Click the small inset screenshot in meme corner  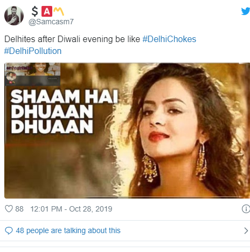tap(32, 74)
